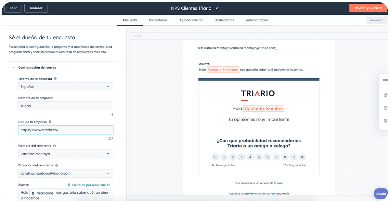Screen dimensions: 390x203
Task: Click info icon beside Dirección del remitente
Action: 57,165
